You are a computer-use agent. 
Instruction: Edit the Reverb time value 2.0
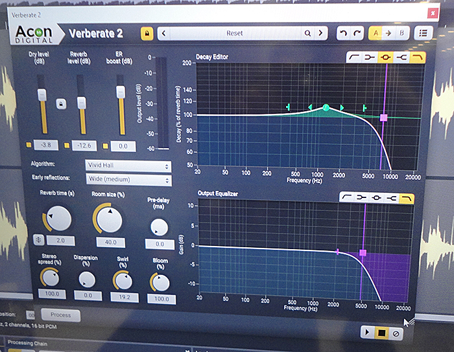click(60, 241)
